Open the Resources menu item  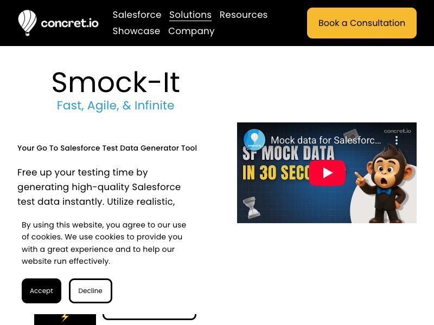point(244,15)
